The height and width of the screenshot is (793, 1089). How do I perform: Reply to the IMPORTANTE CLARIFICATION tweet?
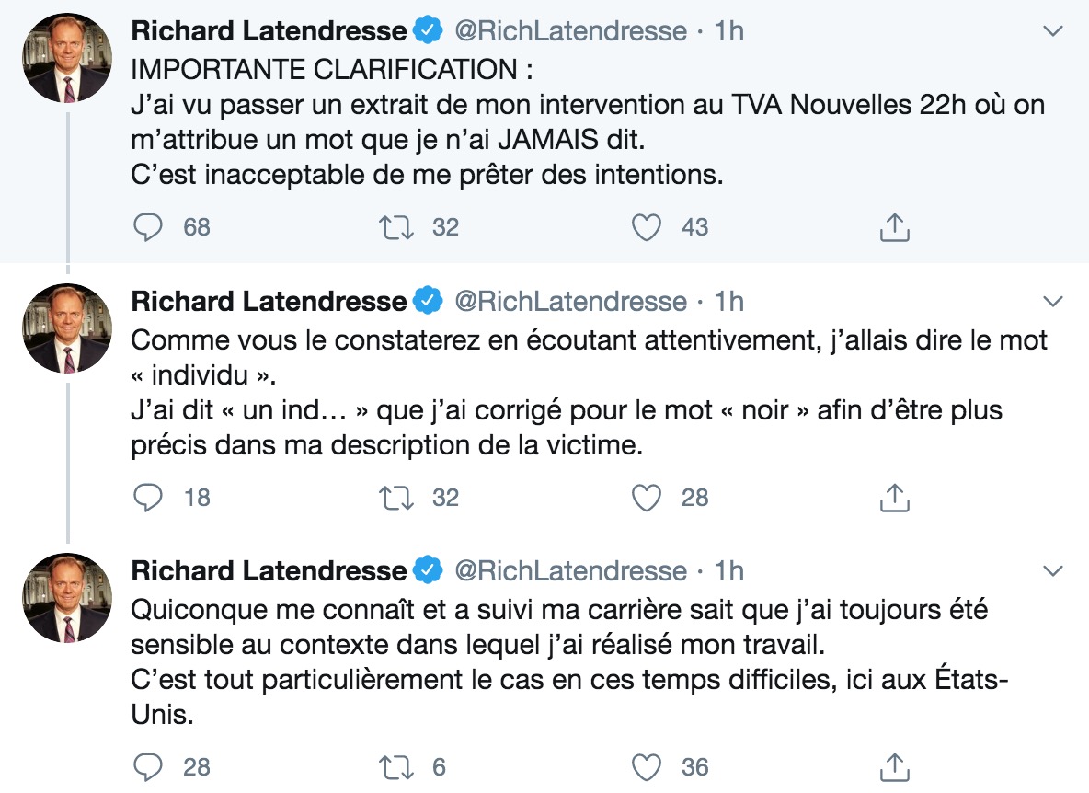148,227
